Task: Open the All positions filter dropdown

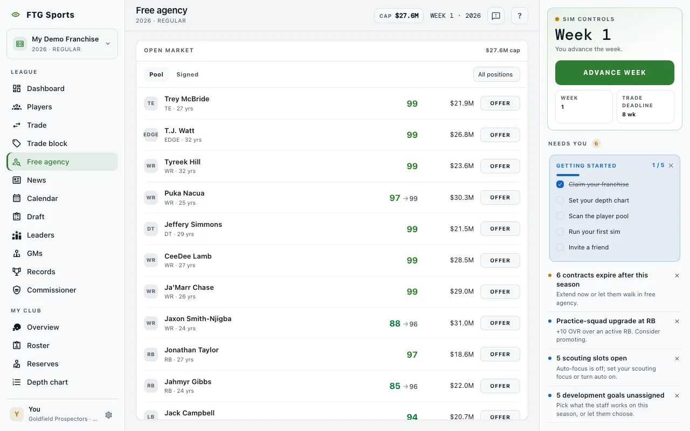Action: [x=496, y=74]
